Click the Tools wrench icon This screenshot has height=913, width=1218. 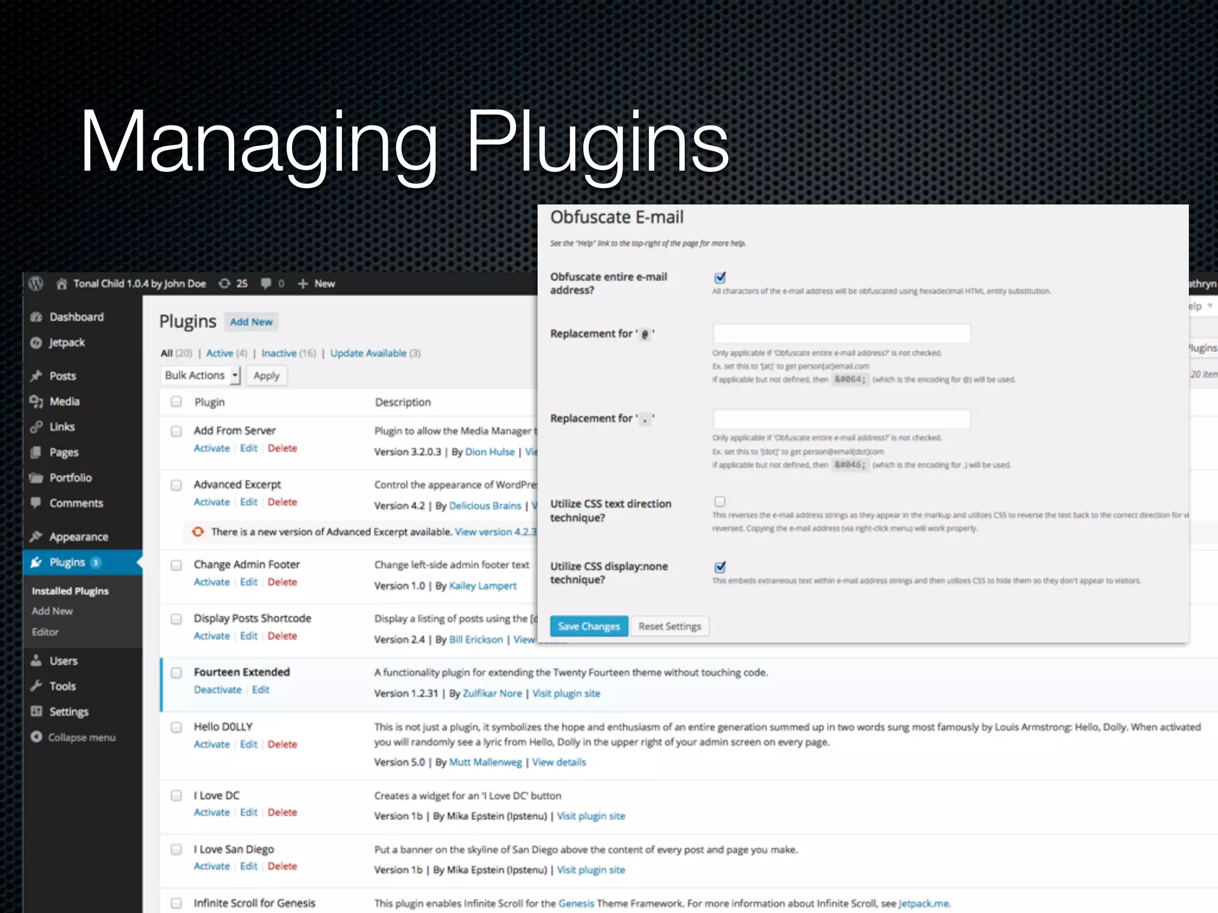(x=36, y=686)
